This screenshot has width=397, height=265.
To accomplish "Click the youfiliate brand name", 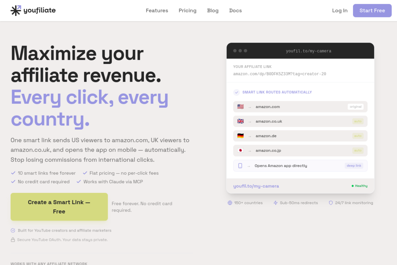I will [39, 11].
